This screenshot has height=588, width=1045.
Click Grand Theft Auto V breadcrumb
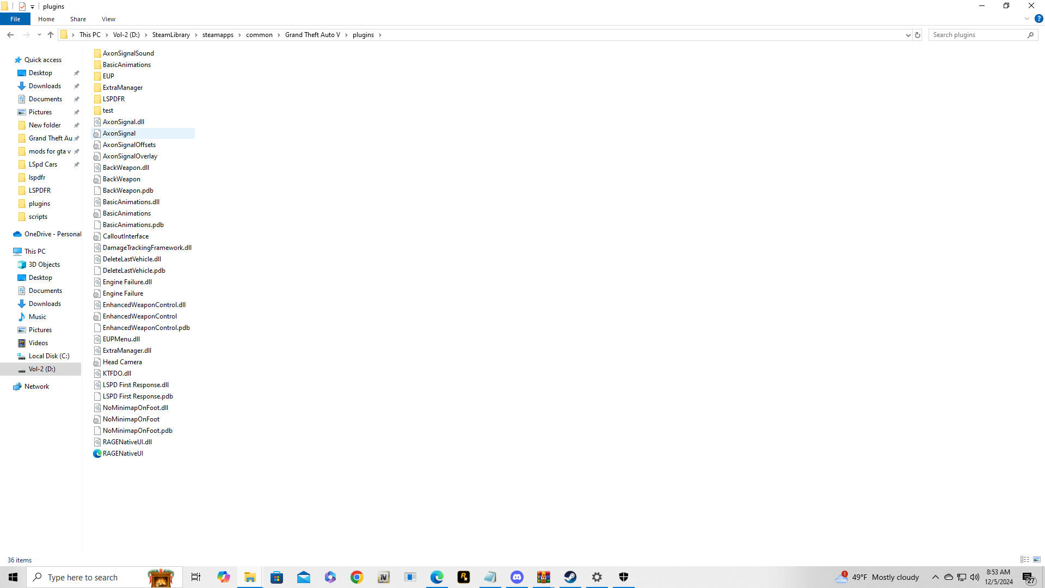tap(312, 35)
